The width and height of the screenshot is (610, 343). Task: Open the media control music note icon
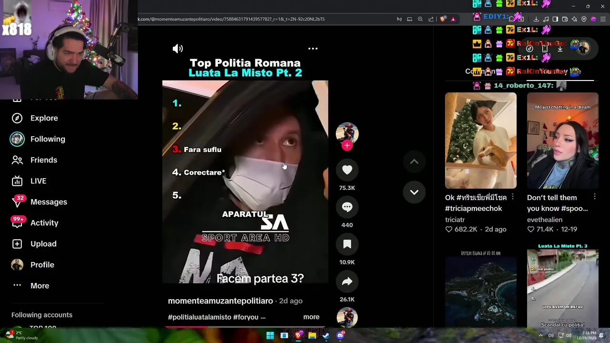point(546,19)
